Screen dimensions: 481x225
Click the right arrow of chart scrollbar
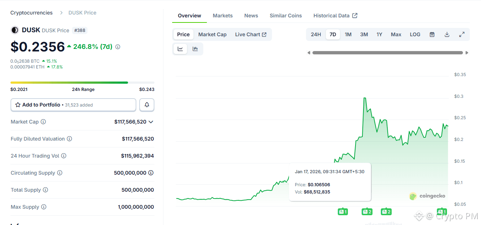coord(467,53)
